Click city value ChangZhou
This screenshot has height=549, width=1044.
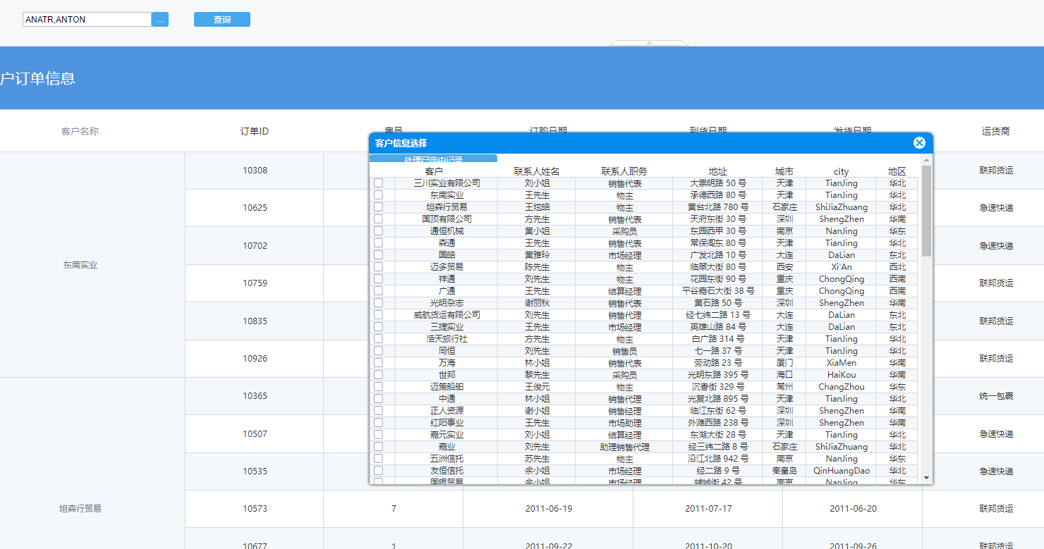[841, 387]
